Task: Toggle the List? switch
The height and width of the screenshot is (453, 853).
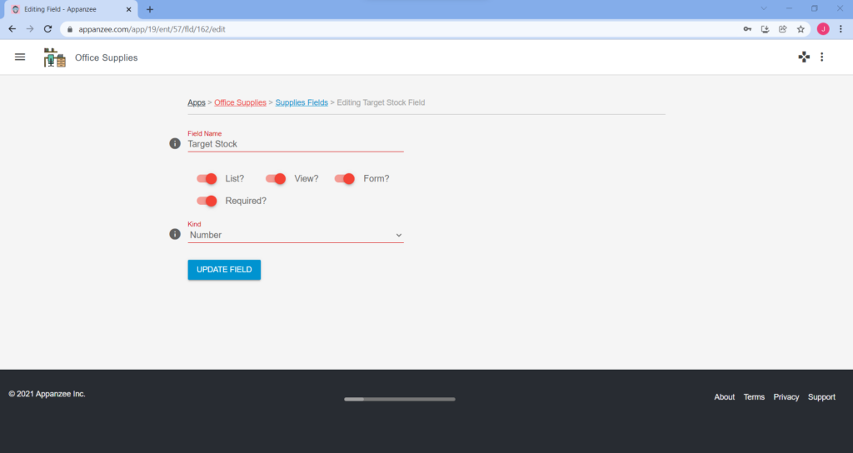Action: 207,178
